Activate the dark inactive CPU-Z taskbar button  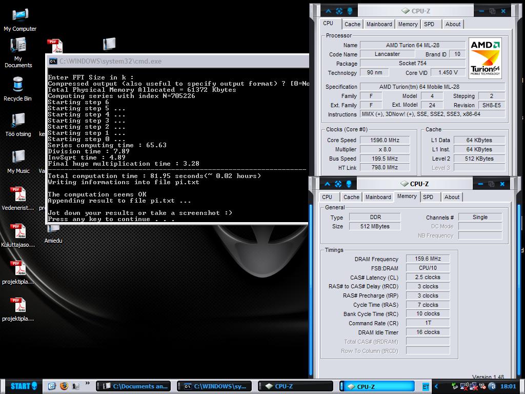click(x=295, y=386)
